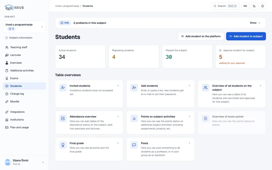This screenshot has height=170, width=272.
Task: Click Add student to the platform button
Action: click(x=201, y=36)
